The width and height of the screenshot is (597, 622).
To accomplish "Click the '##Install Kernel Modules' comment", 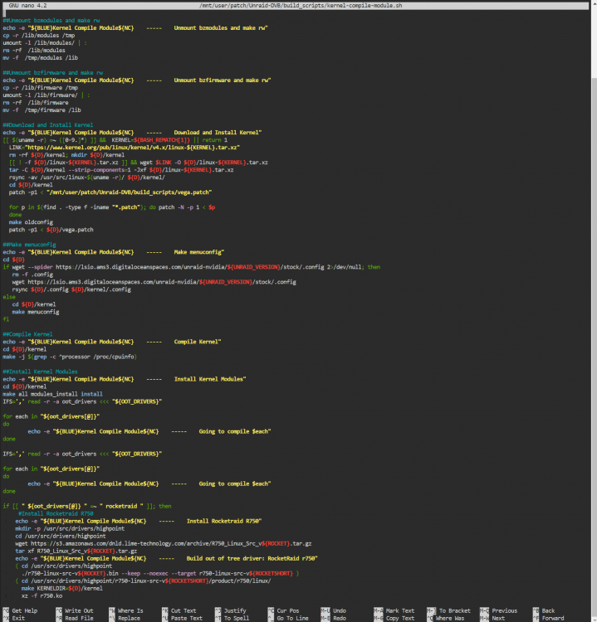I will click(40, 372).
